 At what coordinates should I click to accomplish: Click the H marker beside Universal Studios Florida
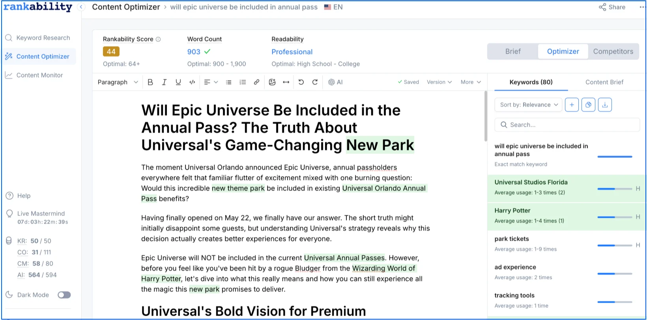tap(638, 189)
